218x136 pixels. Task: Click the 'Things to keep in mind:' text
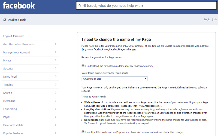(93, 97)
